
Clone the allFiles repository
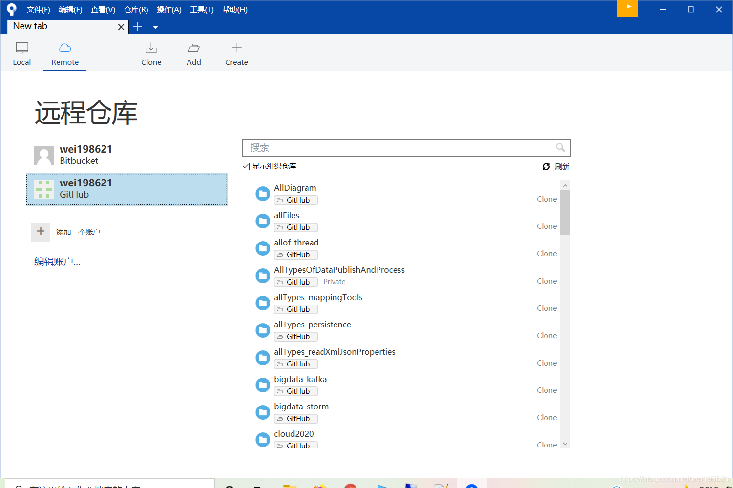pyautogui.click(x=546, y=226)
